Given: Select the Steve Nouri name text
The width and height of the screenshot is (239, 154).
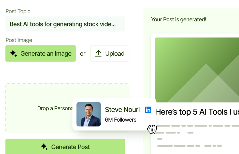Looking at the screenshot, I should [x=122, y=110].
